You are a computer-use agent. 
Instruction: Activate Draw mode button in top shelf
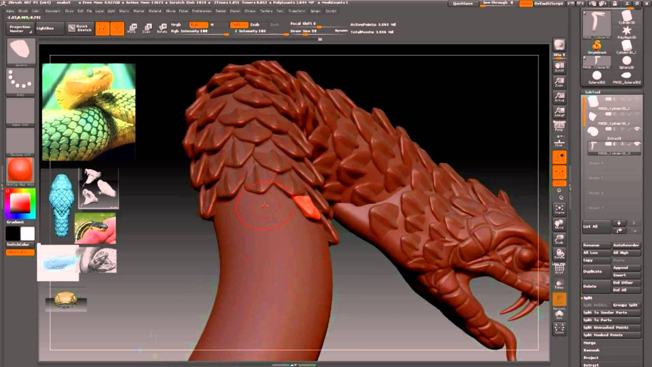tap(118, 29)
